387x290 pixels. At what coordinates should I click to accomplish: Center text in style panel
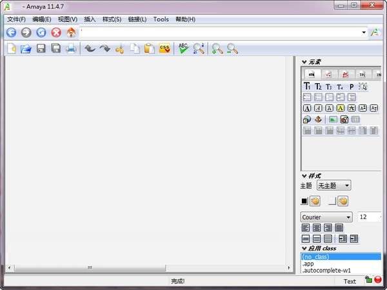(x=317, y=227)
